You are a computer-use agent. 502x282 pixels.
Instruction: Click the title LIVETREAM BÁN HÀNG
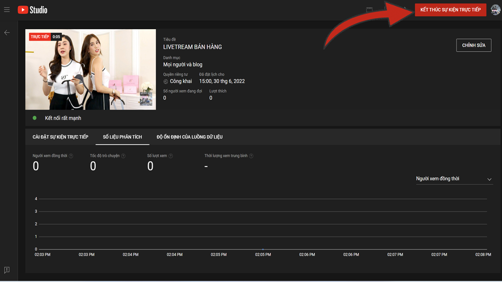[192, 47]
